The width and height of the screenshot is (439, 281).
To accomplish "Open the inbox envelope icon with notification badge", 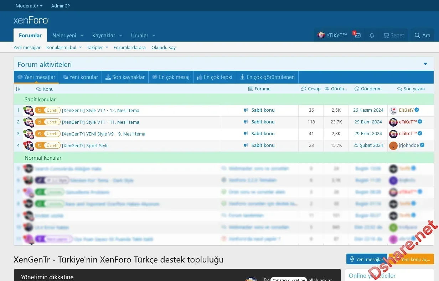I will point(357,35).
